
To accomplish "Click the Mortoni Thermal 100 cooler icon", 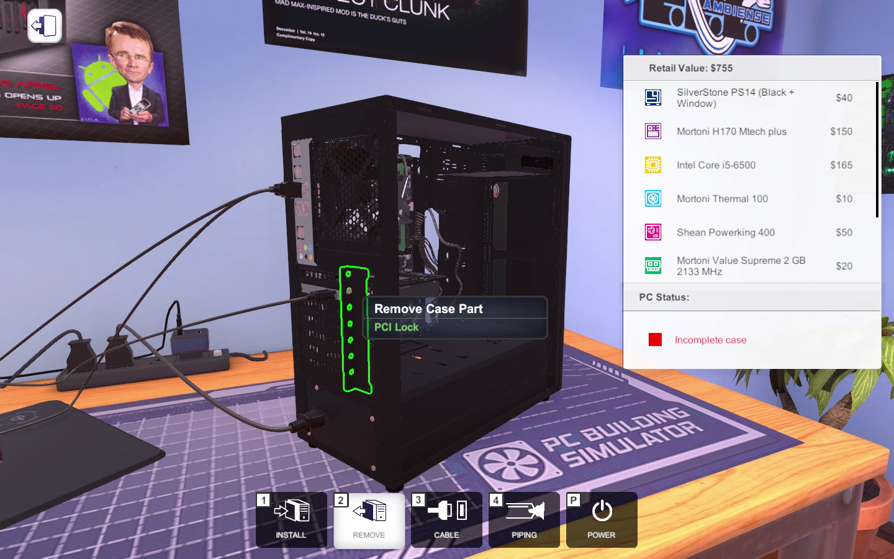I will [652, 199].
